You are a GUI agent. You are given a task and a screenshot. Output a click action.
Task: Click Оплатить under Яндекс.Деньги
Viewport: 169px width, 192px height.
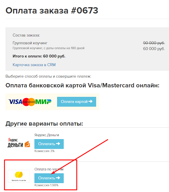[49, 144]
